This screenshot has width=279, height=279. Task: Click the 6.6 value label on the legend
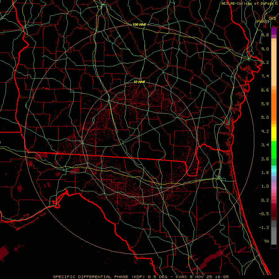[265, 90]
